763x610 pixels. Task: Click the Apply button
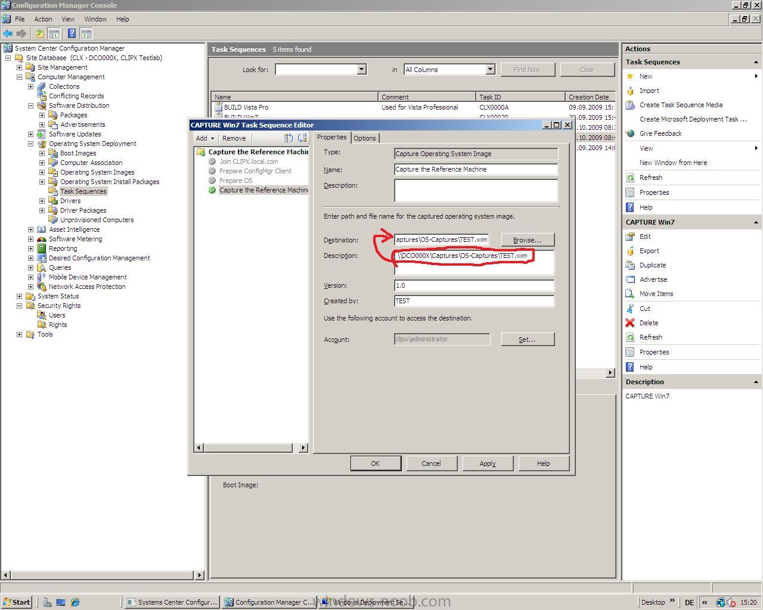(488, 463)
